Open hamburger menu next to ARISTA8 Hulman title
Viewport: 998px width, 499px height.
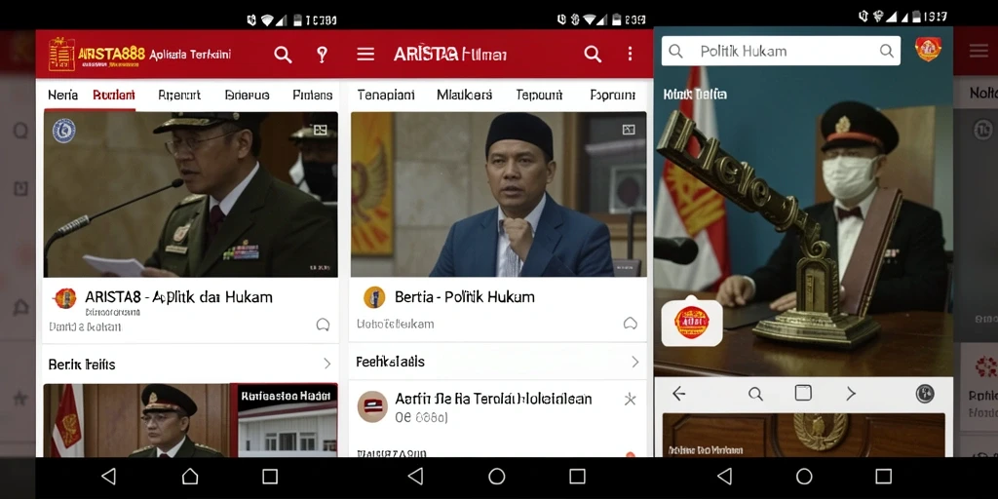click(x=365, y=55)
